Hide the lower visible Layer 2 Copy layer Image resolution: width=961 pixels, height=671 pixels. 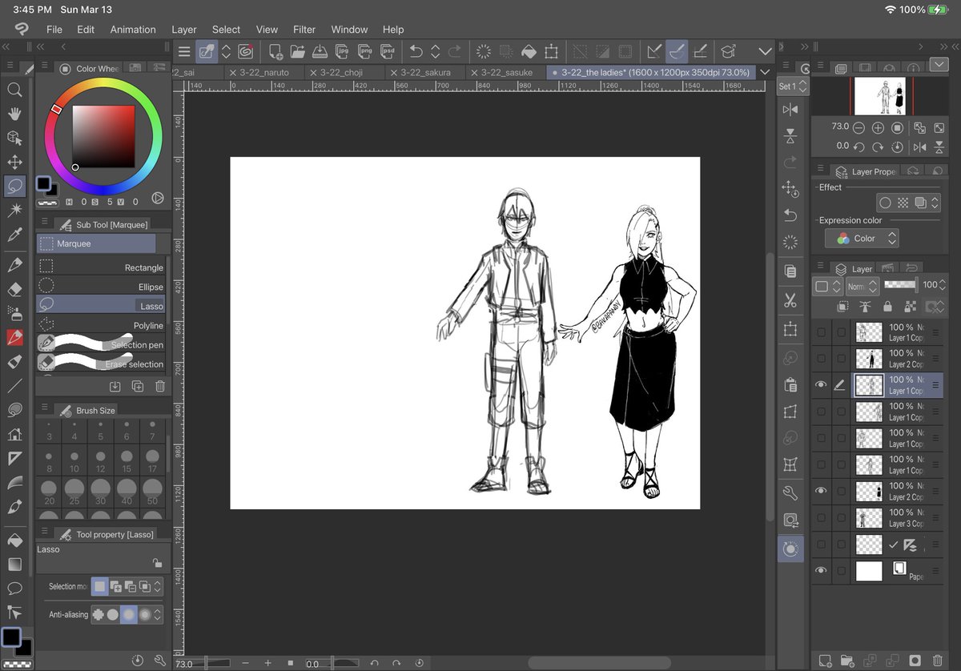[x=821, y=491]
